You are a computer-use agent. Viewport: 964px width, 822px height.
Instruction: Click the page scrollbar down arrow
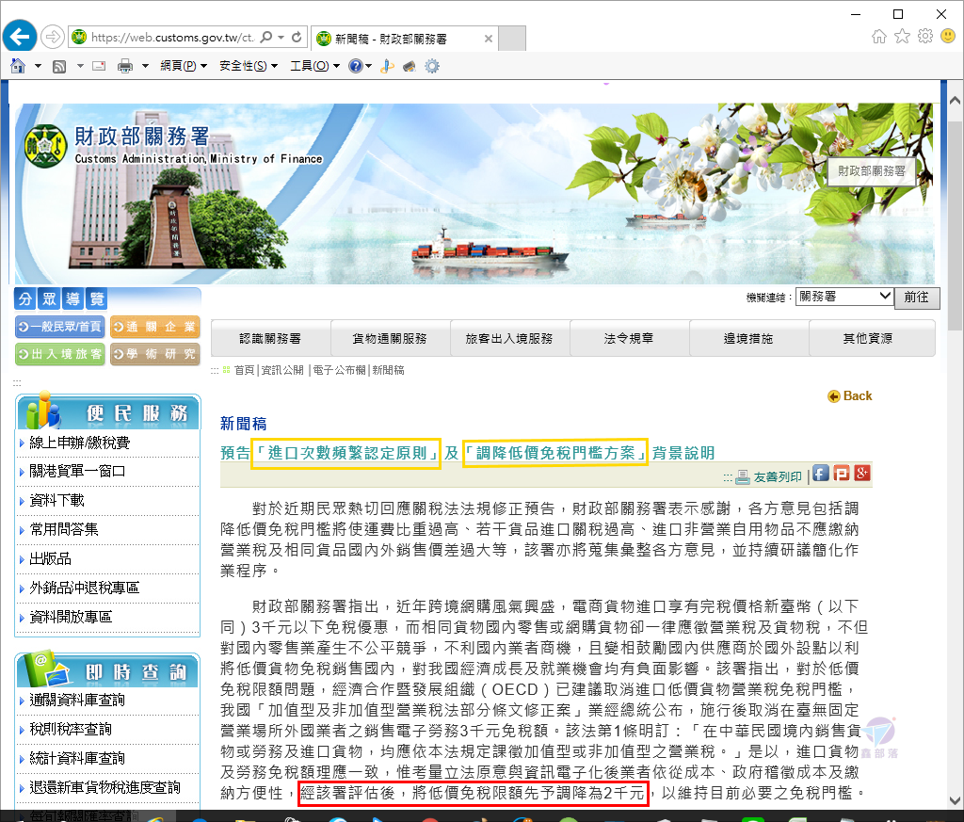click(955, 800)
